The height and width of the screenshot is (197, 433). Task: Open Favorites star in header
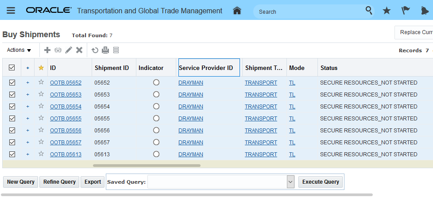pyautogui.click(x=387, y=11)
